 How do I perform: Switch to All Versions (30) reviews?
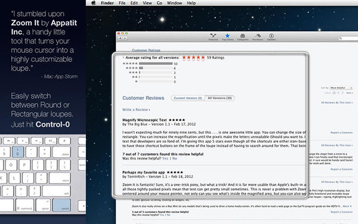[x=220, y=98]
